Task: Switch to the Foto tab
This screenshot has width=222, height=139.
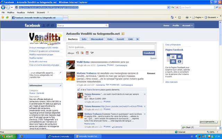Action: tap(110, 39)
